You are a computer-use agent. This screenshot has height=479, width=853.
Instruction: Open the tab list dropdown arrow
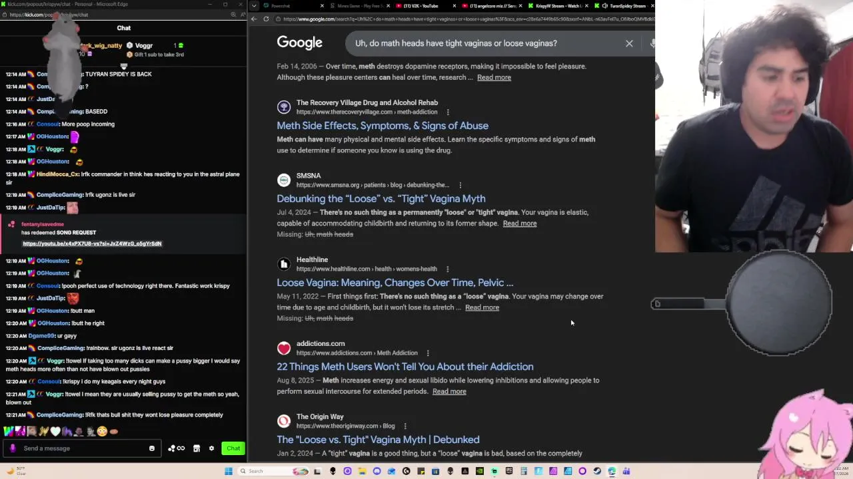pyautogui.click(x=254, y=5)
